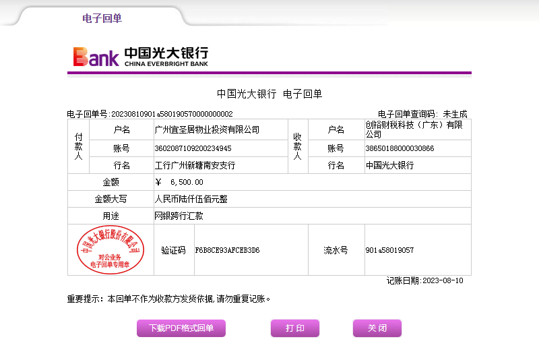Image resolution: width=539 pixels, height=360 pixels.
Task: Click the purpose 网银跨行汇款
Action: [179, 216]
